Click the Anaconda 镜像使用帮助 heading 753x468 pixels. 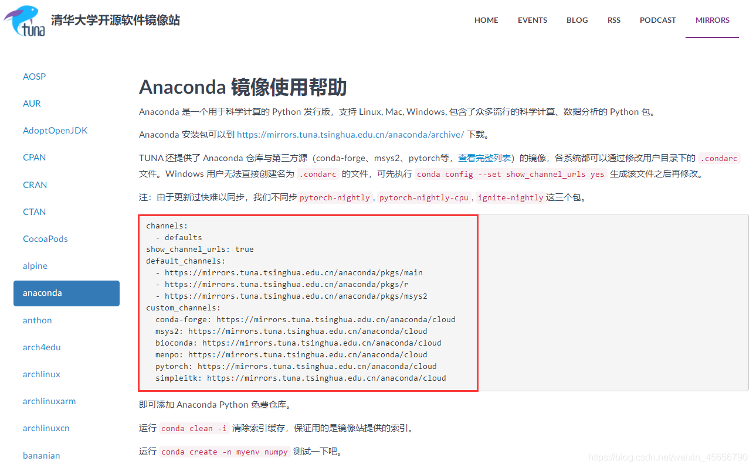pos(243,87)
